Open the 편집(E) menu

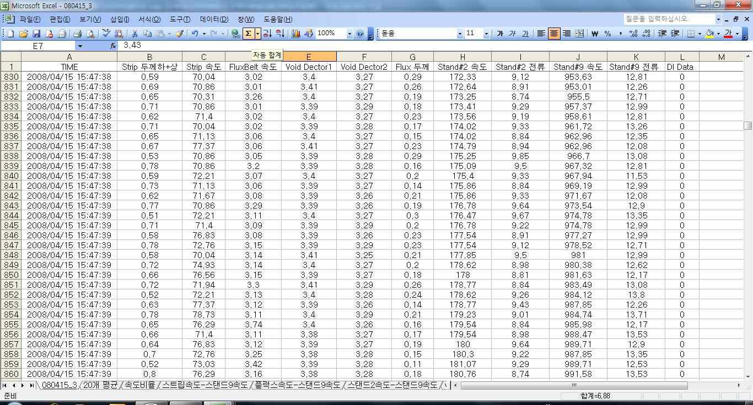click(60, 19)
